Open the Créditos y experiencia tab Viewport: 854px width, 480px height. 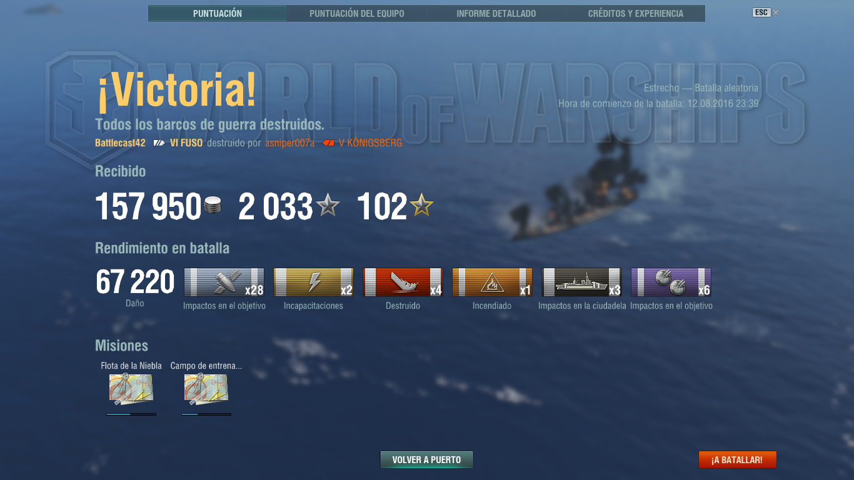tap(636, 13)
